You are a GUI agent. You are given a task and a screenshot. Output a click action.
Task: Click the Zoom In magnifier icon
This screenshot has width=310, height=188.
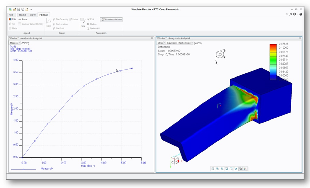point(218,169)
